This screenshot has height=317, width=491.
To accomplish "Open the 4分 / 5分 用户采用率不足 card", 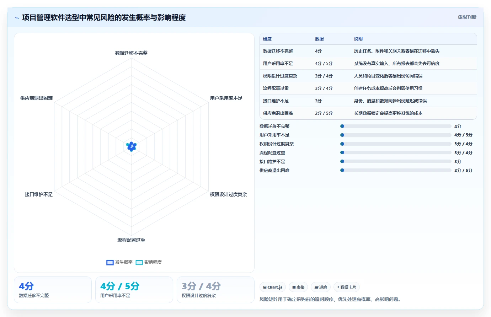I will tap(134, 290).
